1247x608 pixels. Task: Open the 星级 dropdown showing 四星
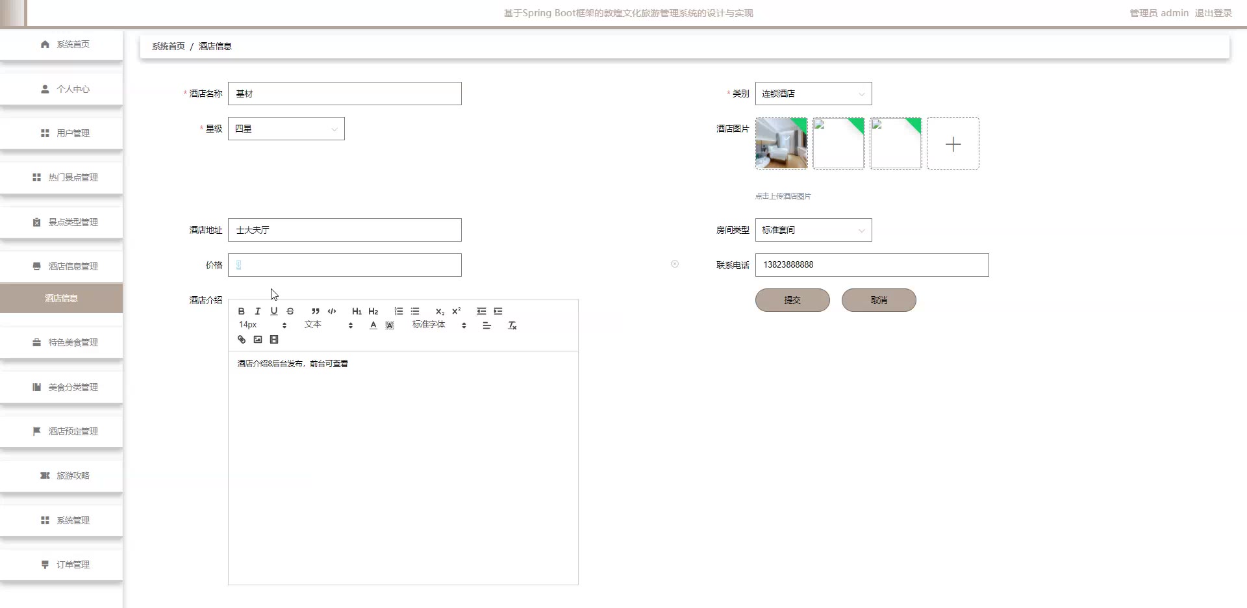(x=286, y=129)
